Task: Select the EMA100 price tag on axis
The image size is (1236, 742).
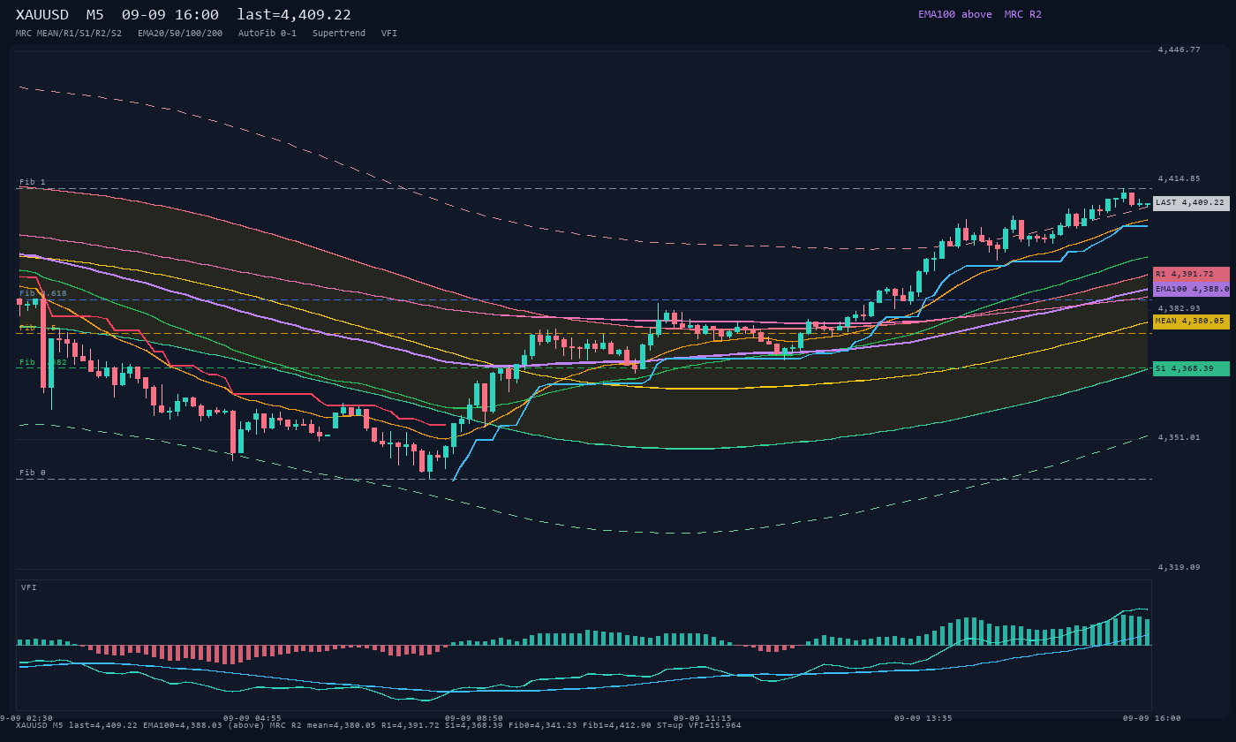Action: pos(1191,289)
